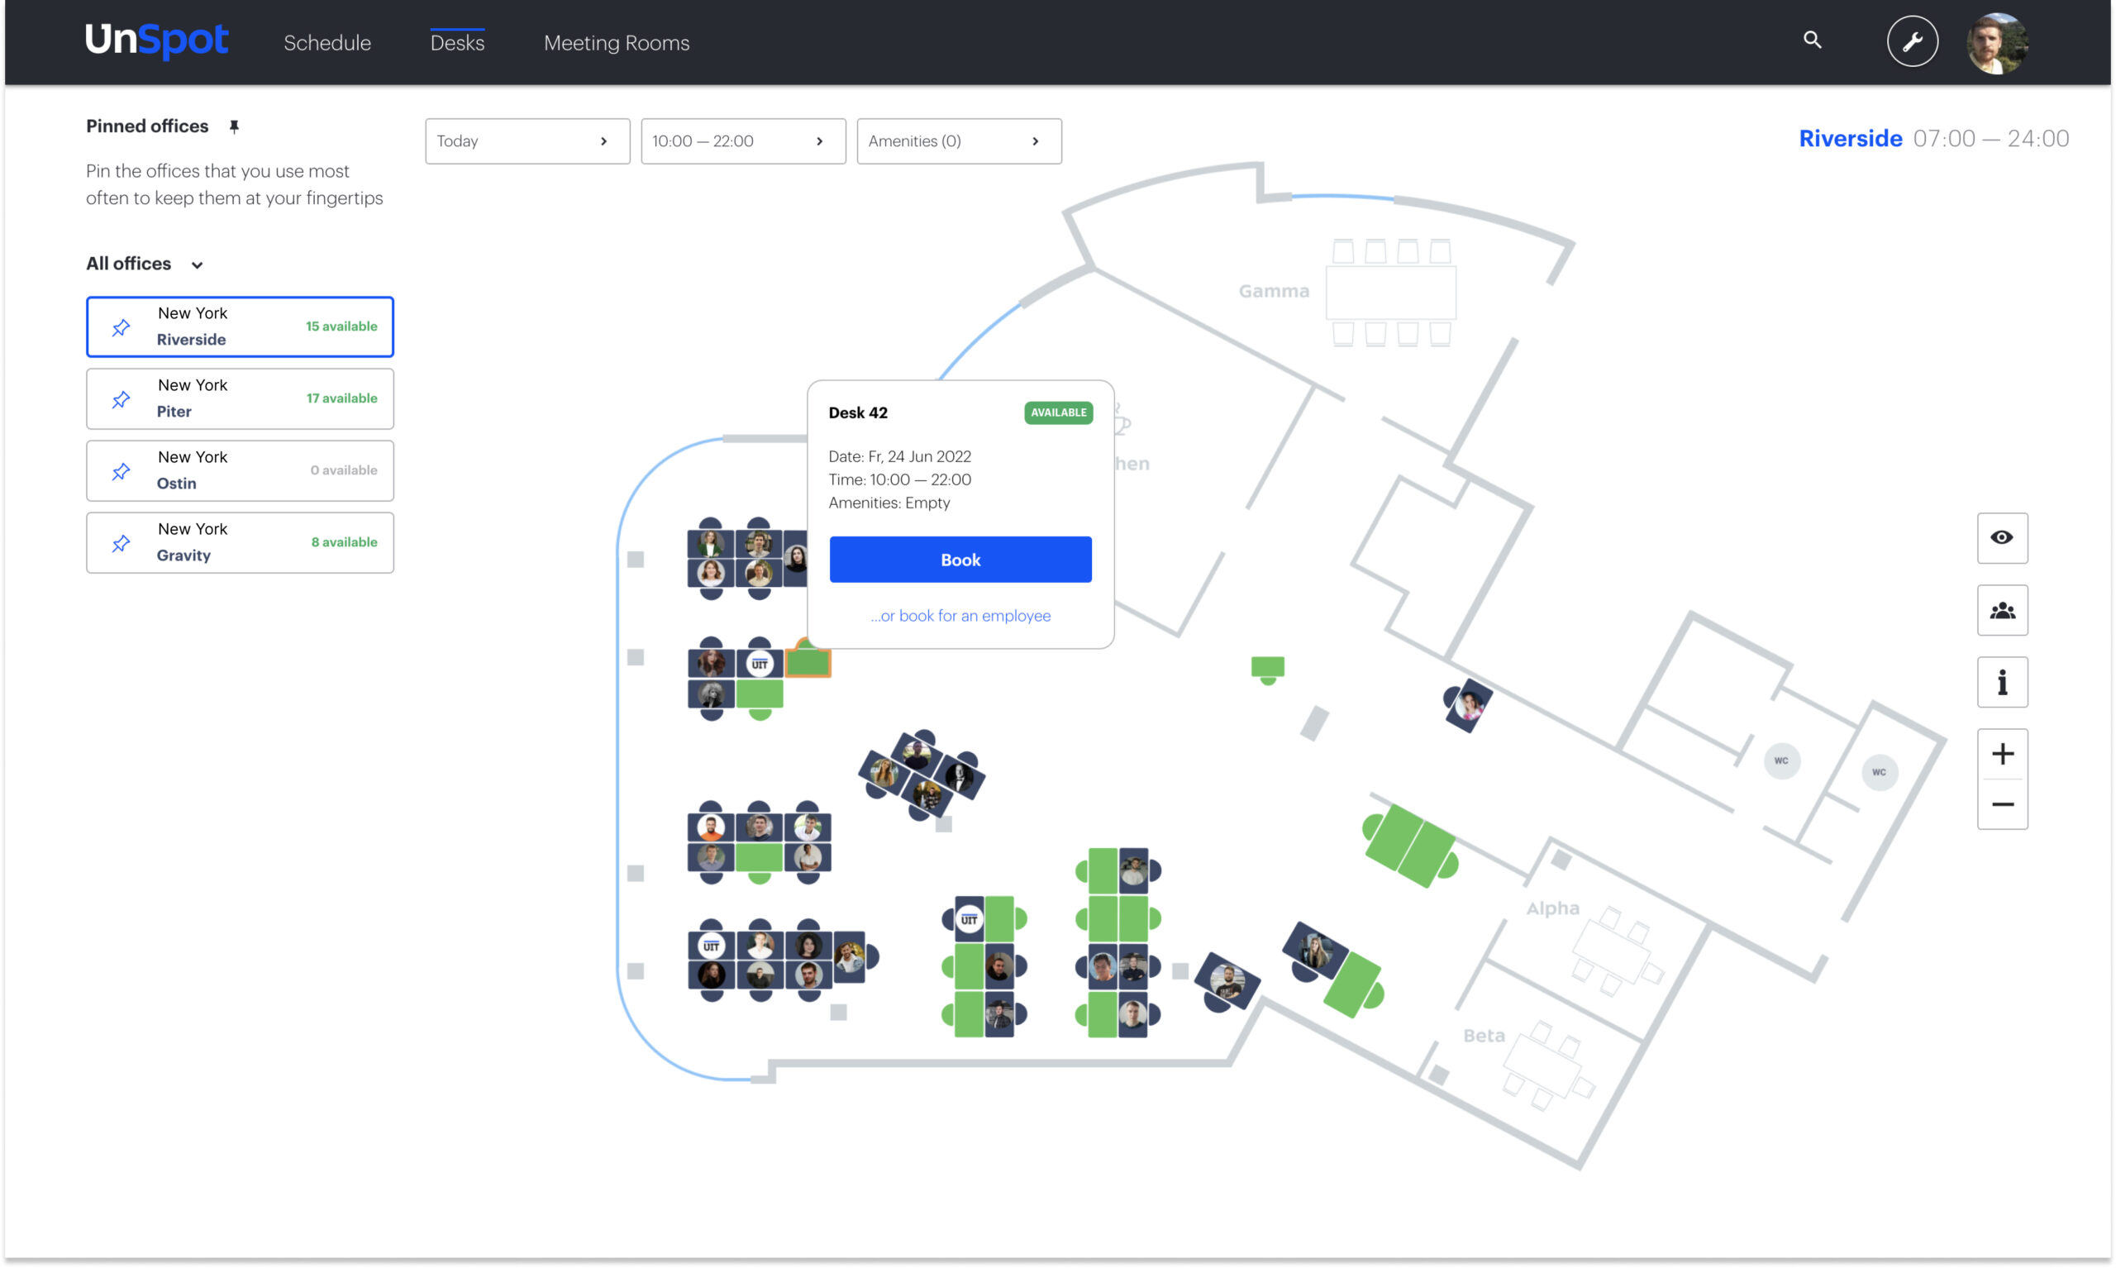Open the 10:00 — 22:00 time dropdown

pos(743,141)
